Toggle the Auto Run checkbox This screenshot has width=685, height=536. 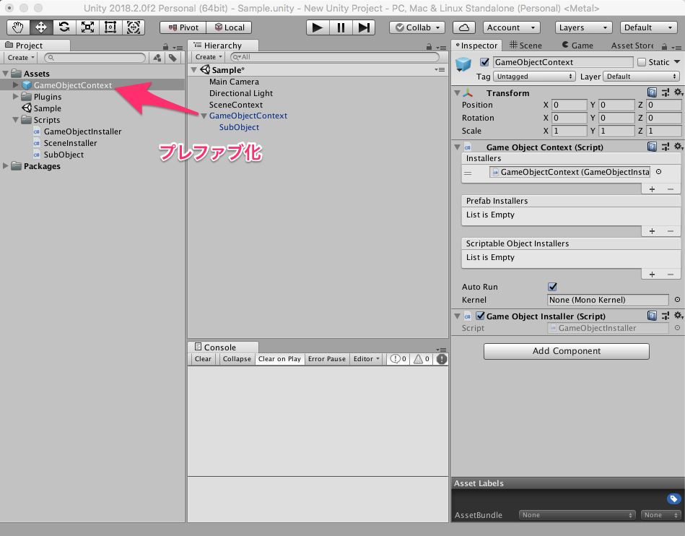(553, 287)
